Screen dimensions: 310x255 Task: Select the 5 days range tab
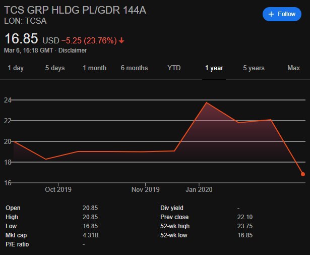(x=55, y=68)
